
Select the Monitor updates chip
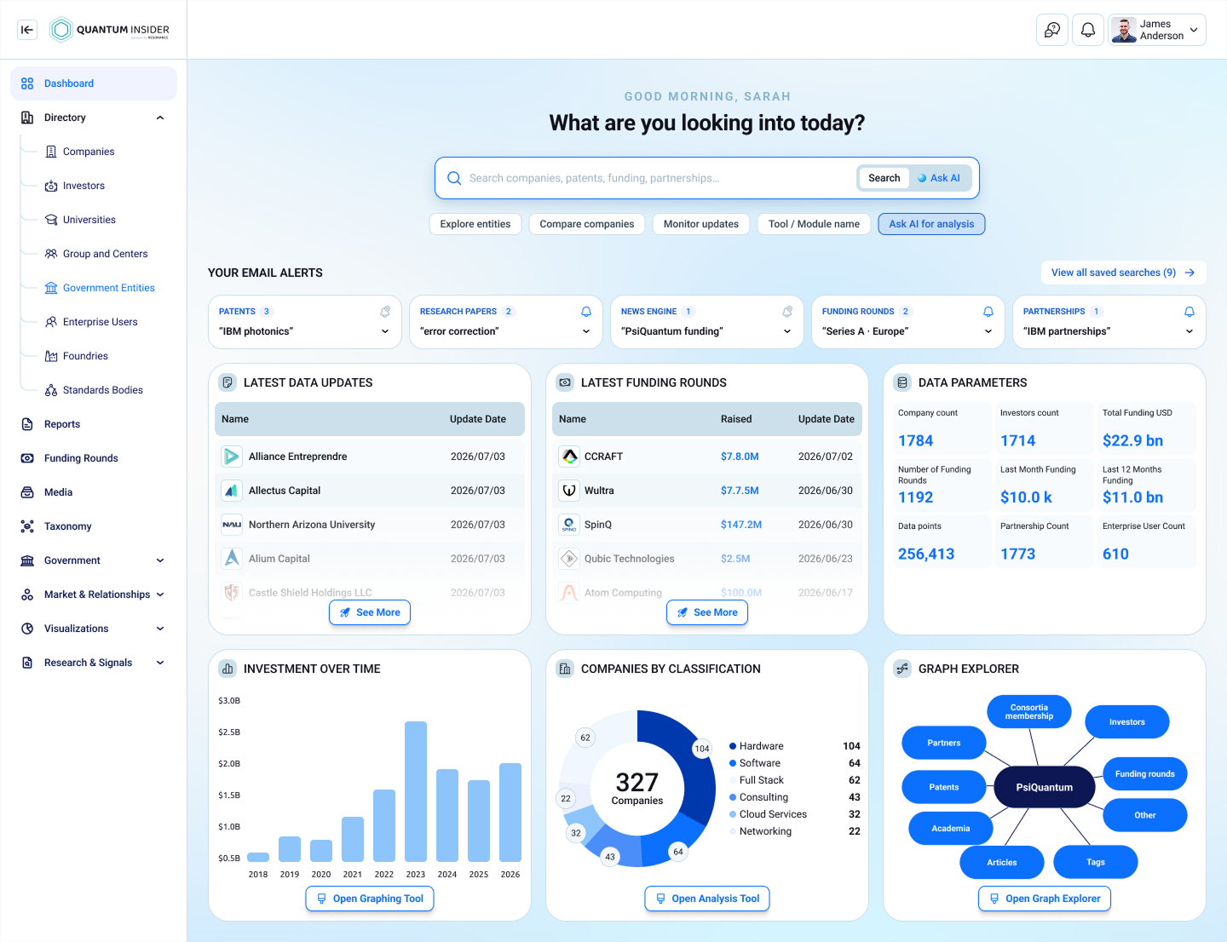coord(701,224)
